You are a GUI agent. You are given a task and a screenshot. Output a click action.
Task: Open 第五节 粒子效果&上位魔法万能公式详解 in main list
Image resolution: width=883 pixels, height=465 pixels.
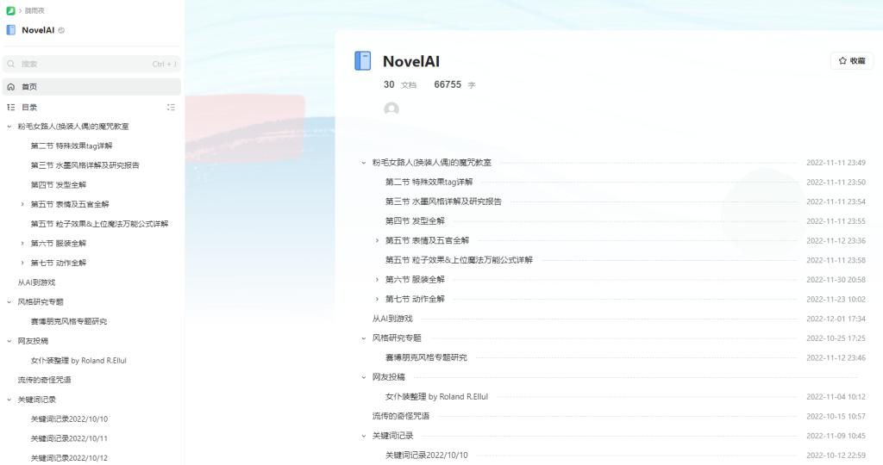459,260
